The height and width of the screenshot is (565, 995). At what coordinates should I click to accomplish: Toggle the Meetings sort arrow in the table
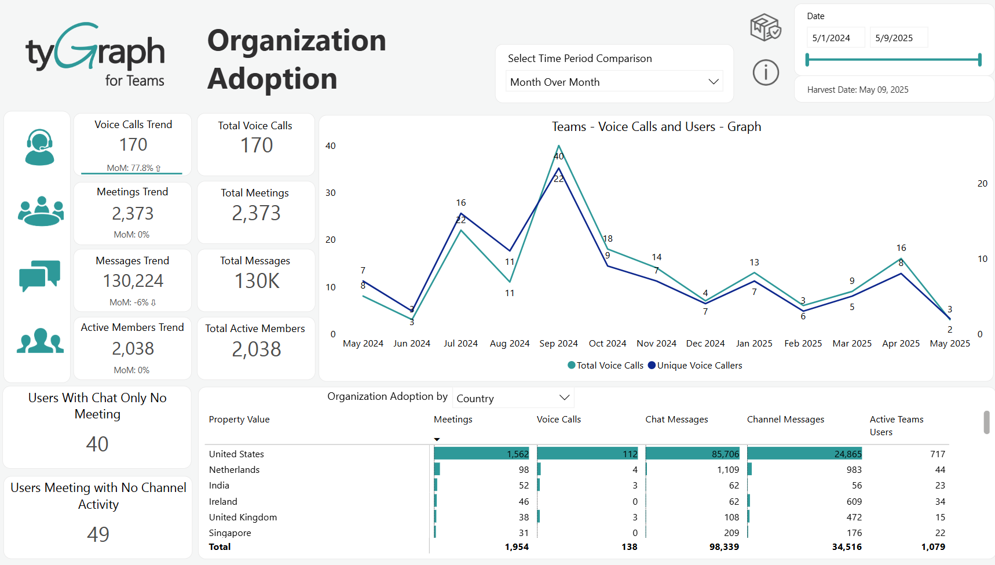coord(437,439)
